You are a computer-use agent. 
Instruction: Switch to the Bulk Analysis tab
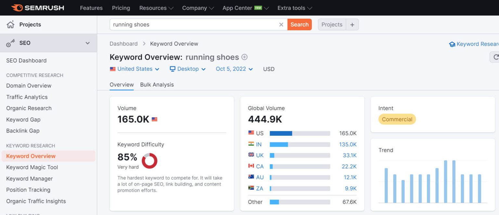click(157, 84)
